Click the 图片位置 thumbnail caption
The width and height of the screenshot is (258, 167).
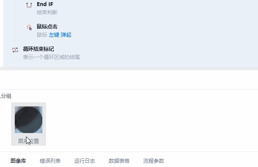click(29, 141)
